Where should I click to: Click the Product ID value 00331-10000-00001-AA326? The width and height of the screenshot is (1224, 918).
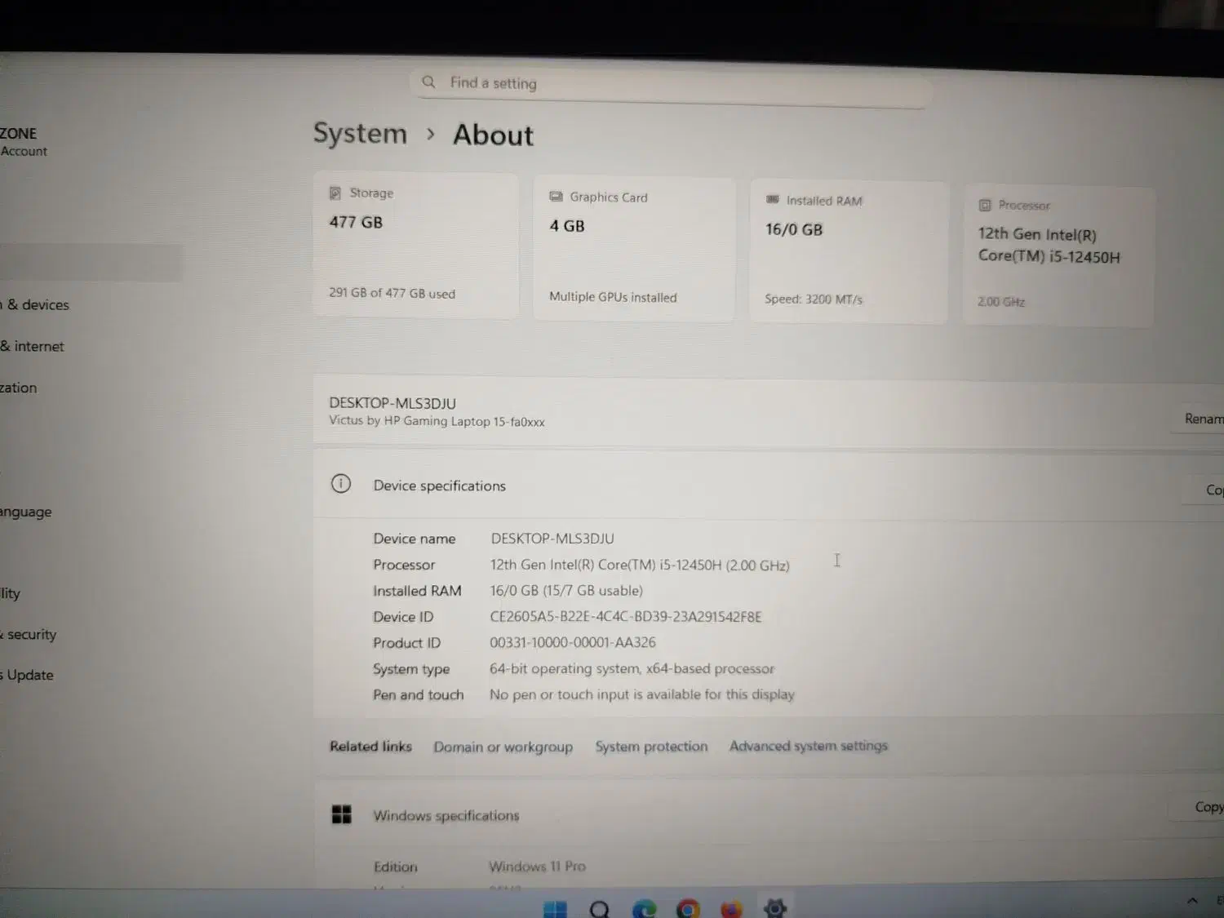[x=573, y=642]
